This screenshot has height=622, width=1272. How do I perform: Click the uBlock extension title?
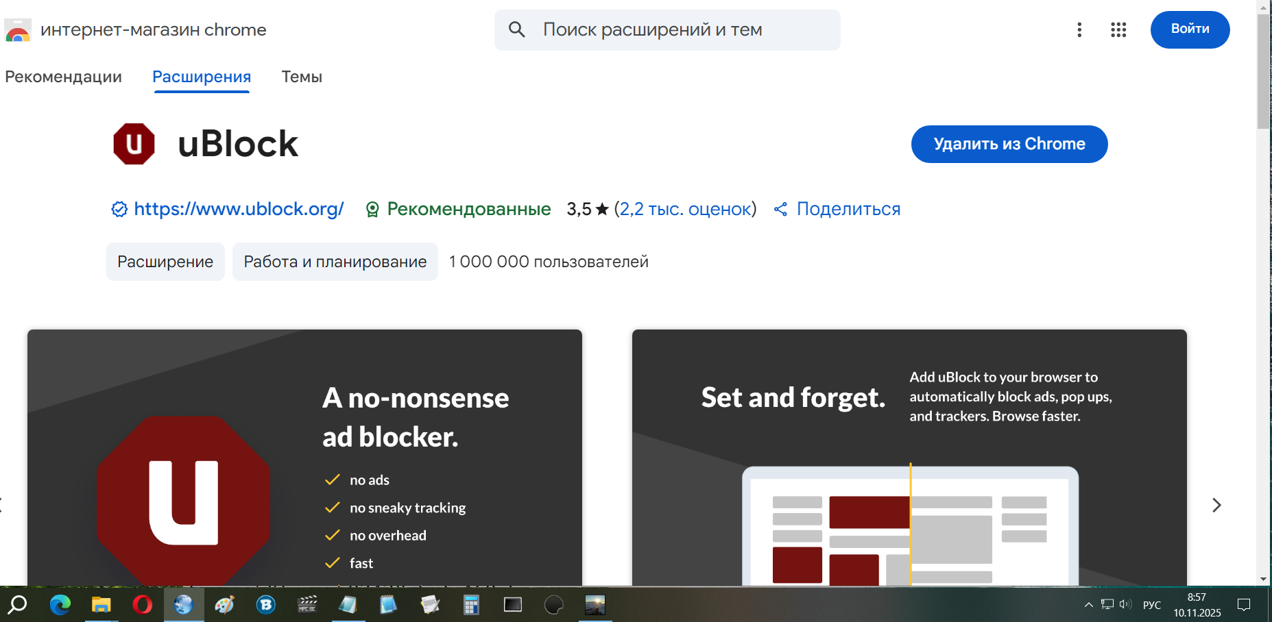(x=238, y=144)
